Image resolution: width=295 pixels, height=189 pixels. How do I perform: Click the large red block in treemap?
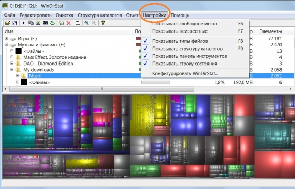click(x=274, y=164)
